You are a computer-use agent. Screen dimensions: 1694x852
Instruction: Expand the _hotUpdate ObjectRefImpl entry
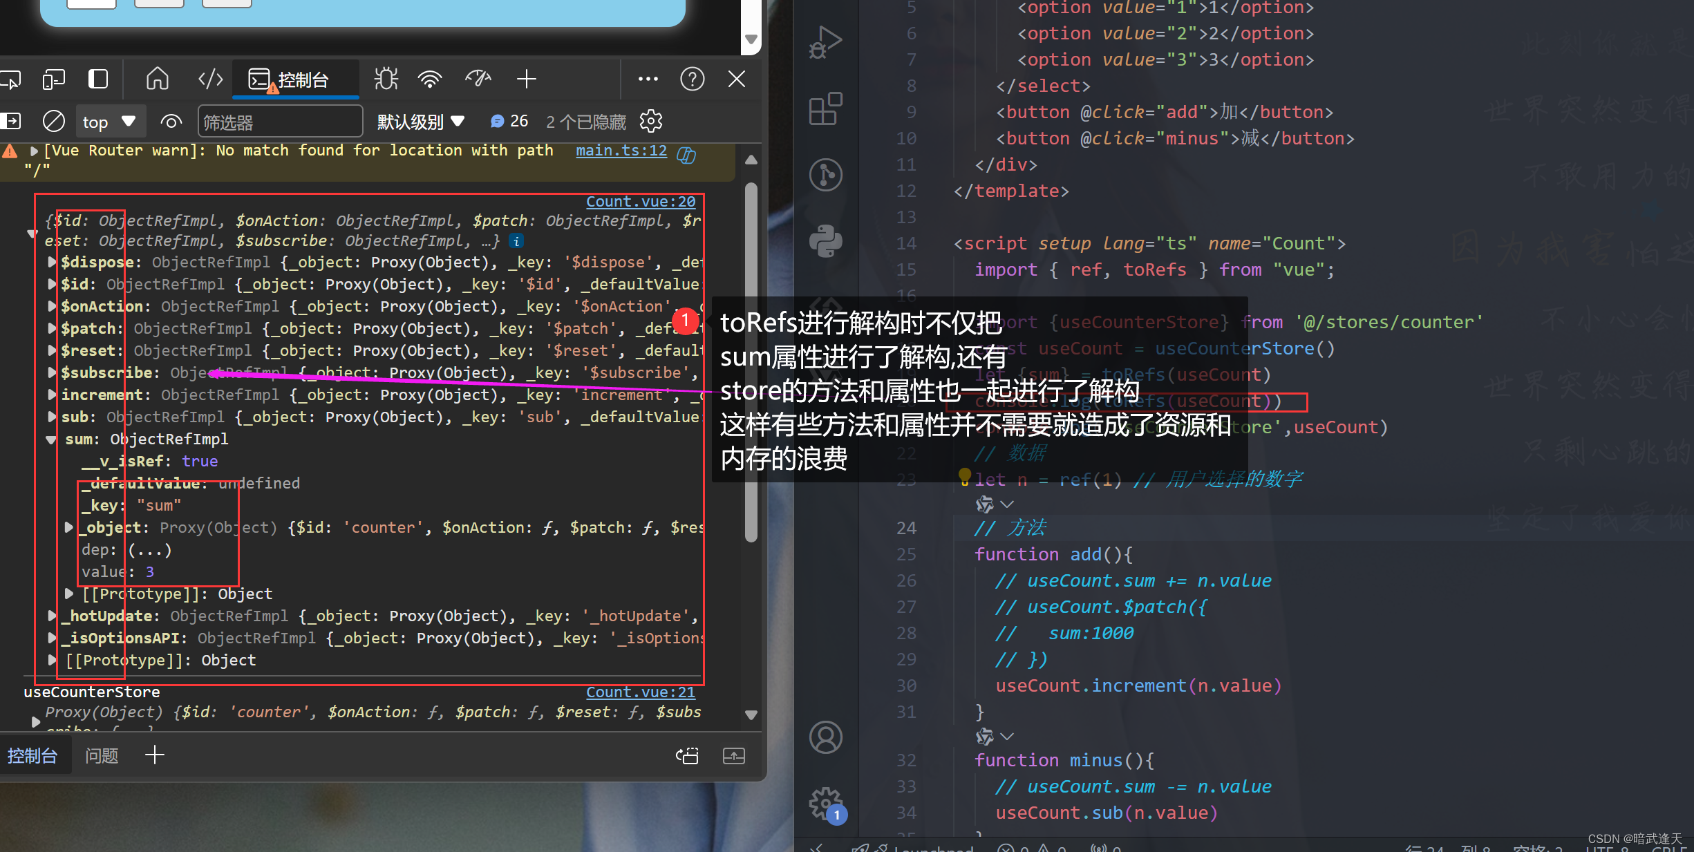[x=52, y=616]
